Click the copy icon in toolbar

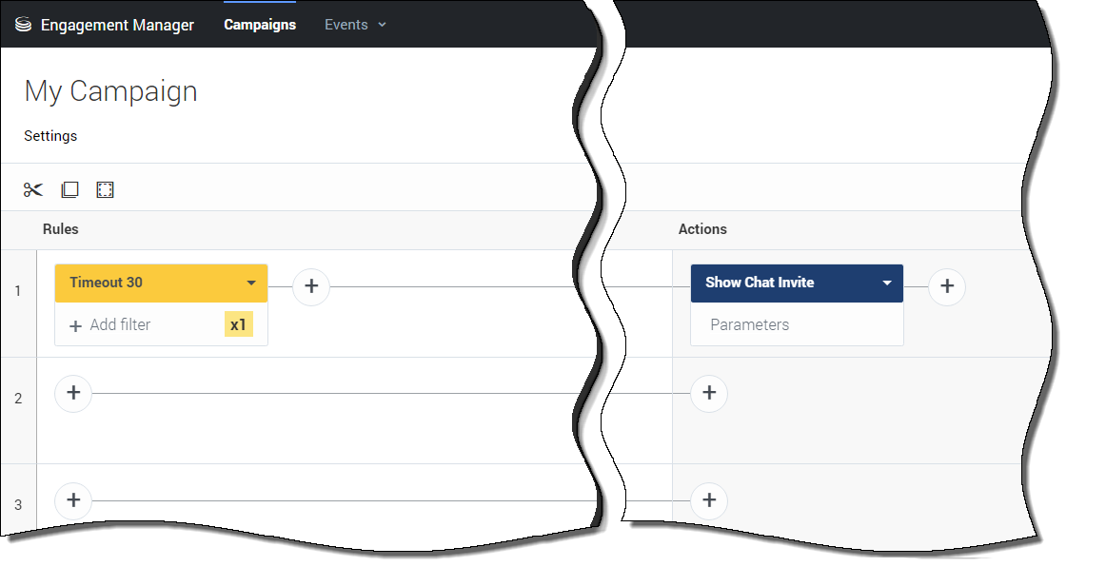(69, 190)
